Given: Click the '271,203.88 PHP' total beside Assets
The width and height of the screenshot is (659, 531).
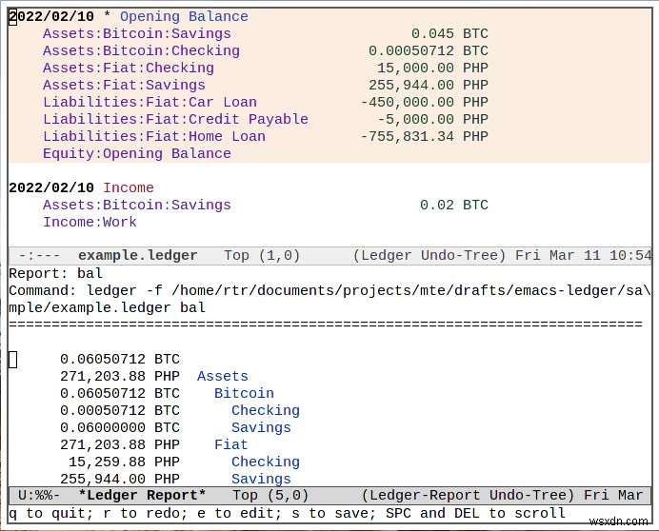Looking at the screenshot, I should (120, 376).
